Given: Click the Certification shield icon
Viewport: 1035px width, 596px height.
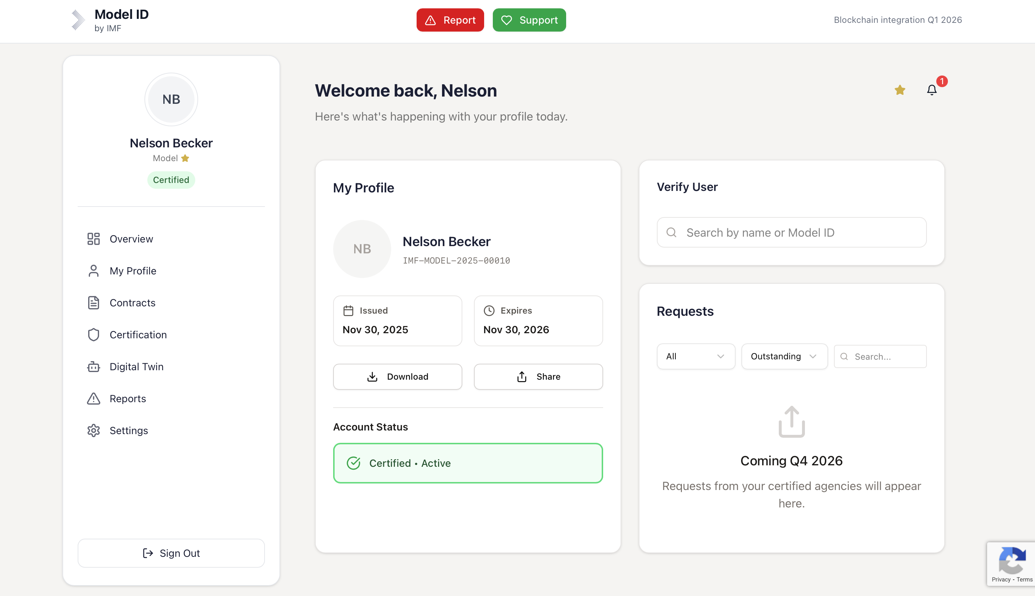Looking at the screenshot, I should (x=93, y=334).
